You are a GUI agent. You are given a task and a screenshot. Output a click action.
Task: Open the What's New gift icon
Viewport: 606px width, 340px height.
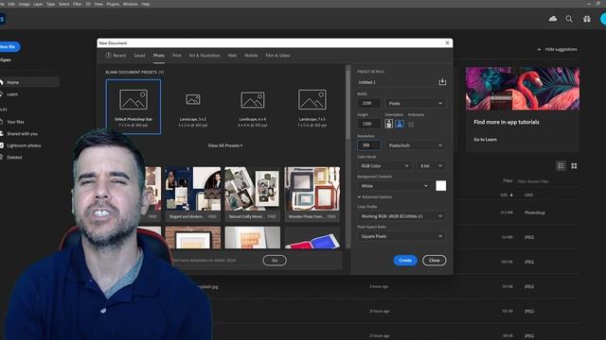(587, 19)
